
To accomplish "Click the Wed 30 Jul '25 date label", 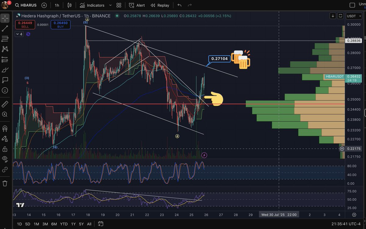I will tap(279, 215).
